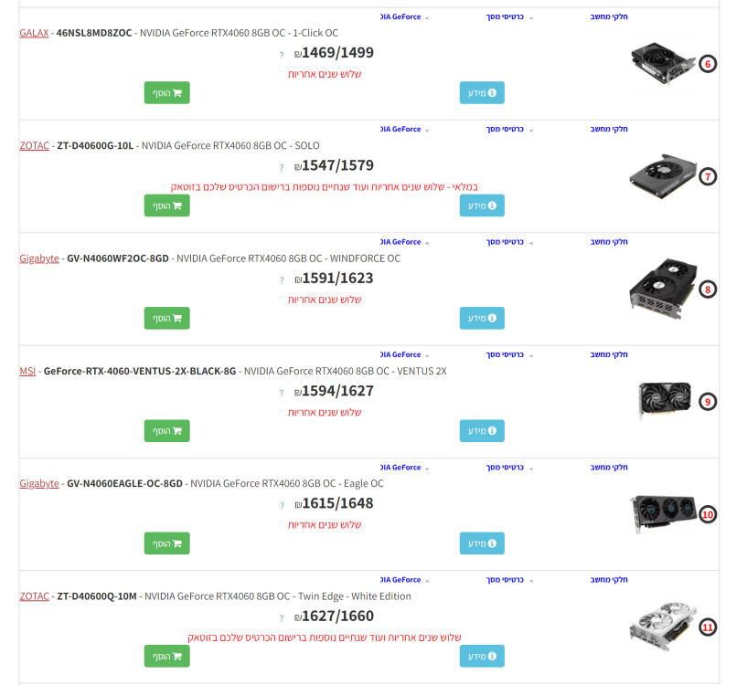Open info for ZOTAC SOLO card
The width and height of the screenshot is (747, 685).
[x=482, y=205]
